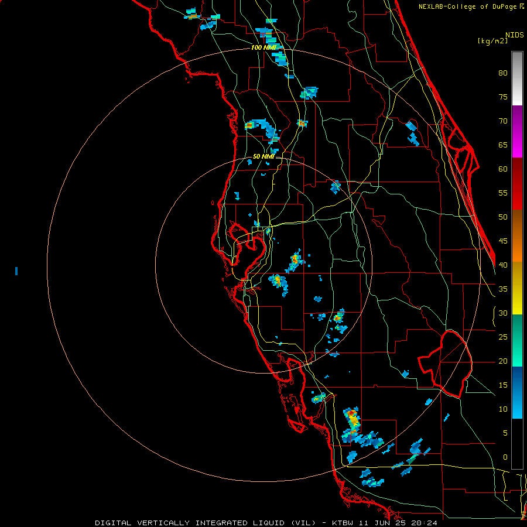
Task: Click the 10 value on the color scale
Action: pos(503,409)
